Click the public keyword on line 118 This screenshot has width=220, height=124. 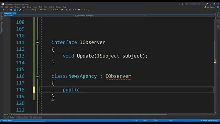[x=71, y=90]
